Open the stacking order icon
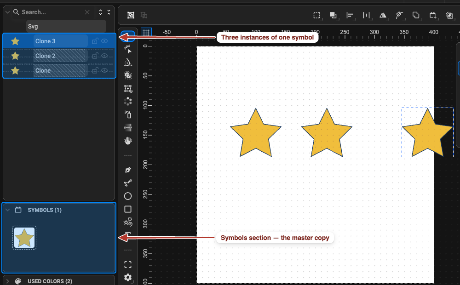Image resolution: width=460 pixels, height=285 pixels. click(333, 15)
